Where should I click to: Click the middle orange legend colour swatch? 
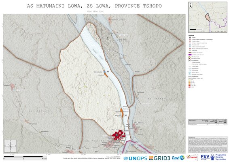click(x=189, y=83)
